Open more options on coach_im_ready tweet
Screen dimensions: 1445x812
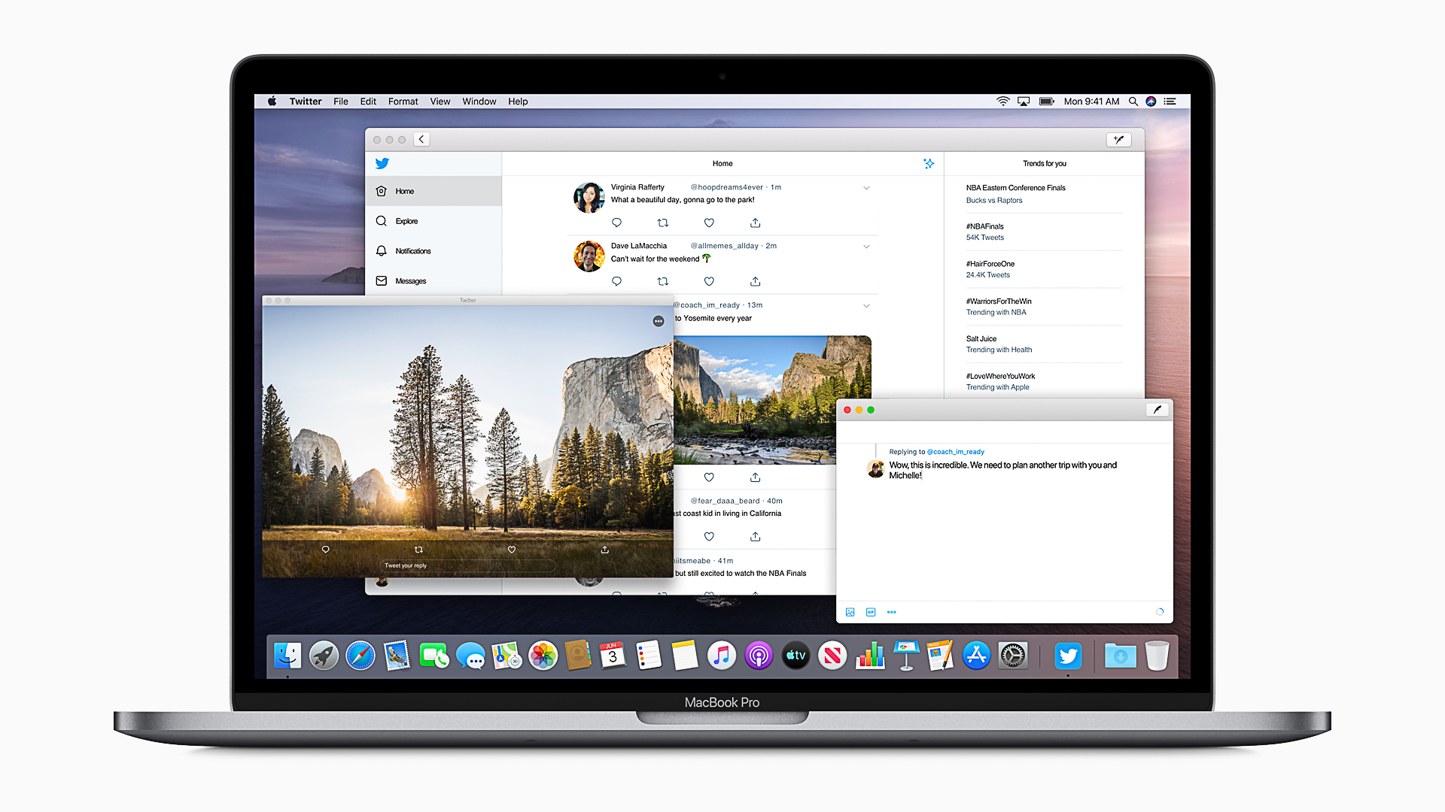click(x=866, y=306)
